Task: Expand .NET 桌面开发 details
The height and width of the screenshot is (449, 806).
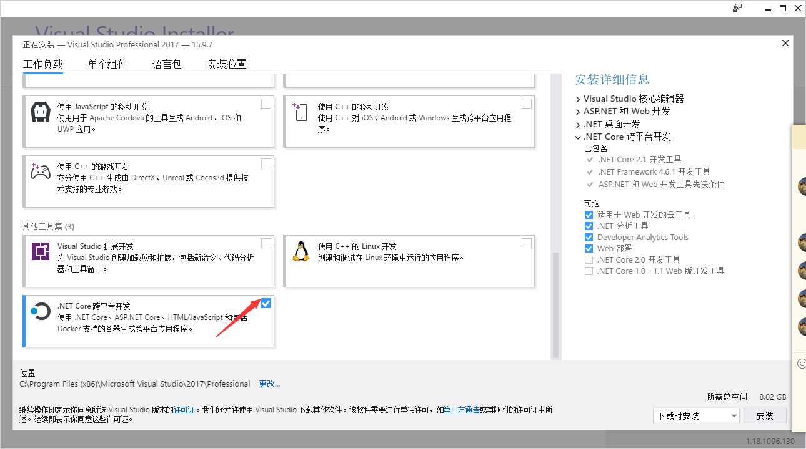Action: click(578, 124)
